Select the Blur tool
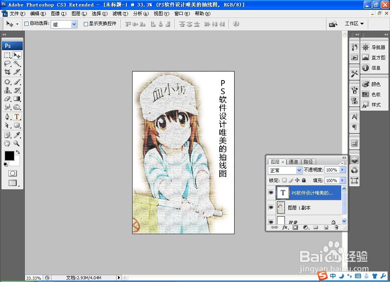This screenshot has height=282, width=390. [x=8, y=107]
